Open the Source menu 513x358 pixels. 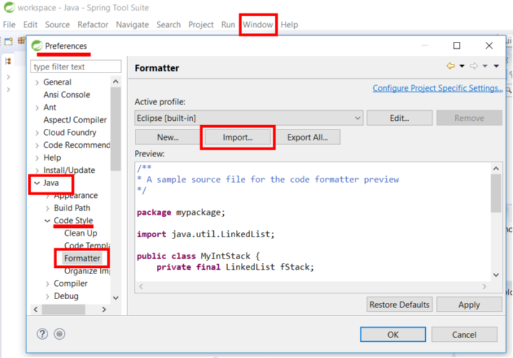point(57,25)
